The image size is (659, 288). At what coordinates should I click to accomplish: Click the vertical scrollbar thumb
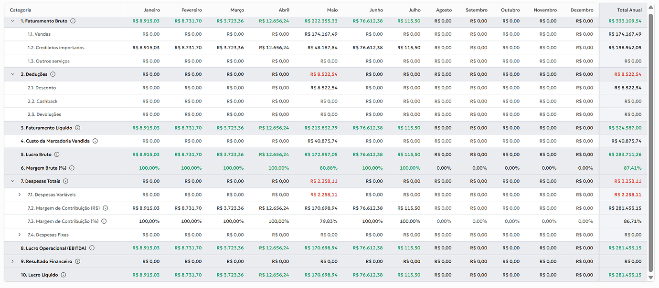650,143
